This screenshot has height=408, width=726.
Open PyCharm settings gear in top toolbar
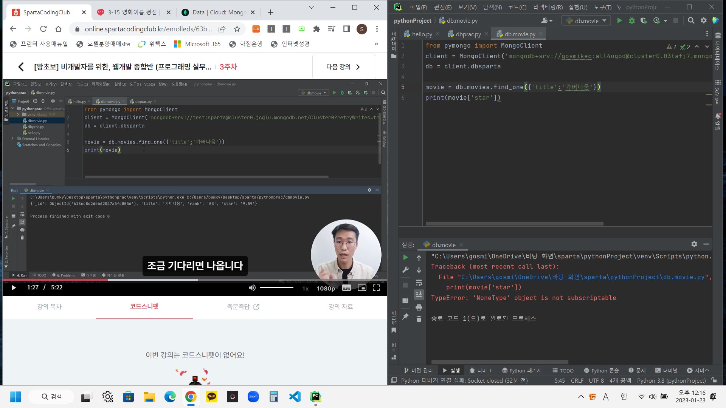point(703,21)
